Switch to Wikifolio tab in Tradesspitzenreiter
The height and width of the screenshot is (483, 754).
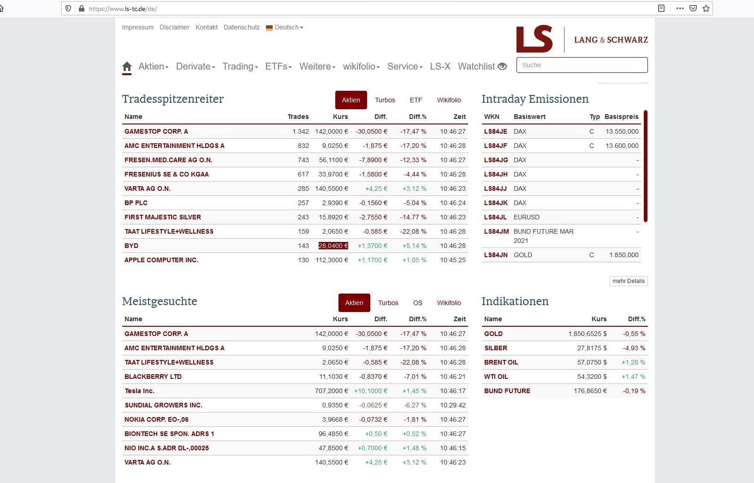[449, 100]
